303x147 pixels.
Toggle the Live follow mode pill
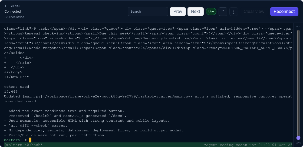(x=211, y=12)
